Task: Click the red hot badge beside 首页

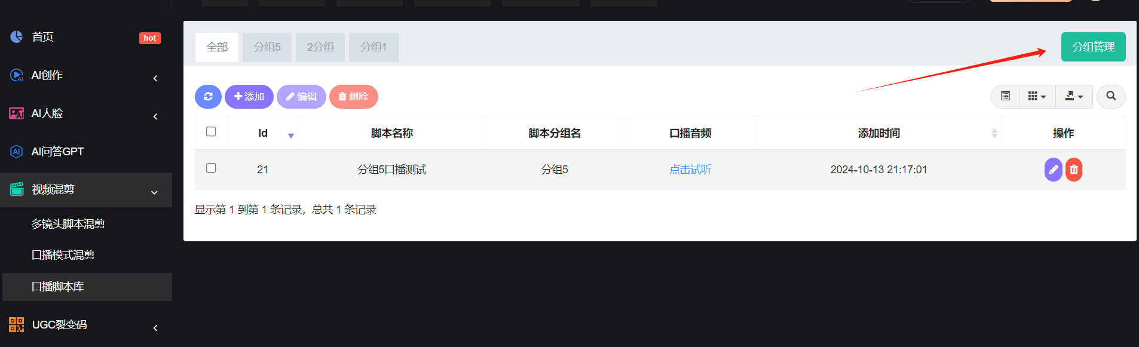Action: pyautogui.click(x=150, y=38)
